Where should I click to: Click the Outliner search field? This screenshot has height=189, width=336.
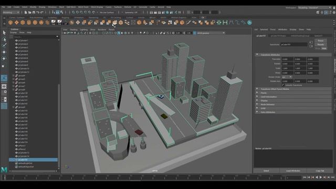(34, 37)
